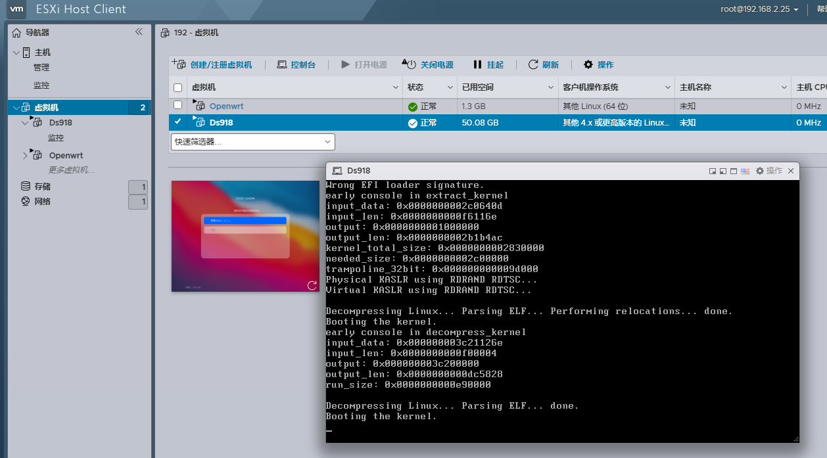This screenshot has width=827, height=458.
Task: Check the Openwrt row checkbox
Action: 177,105
